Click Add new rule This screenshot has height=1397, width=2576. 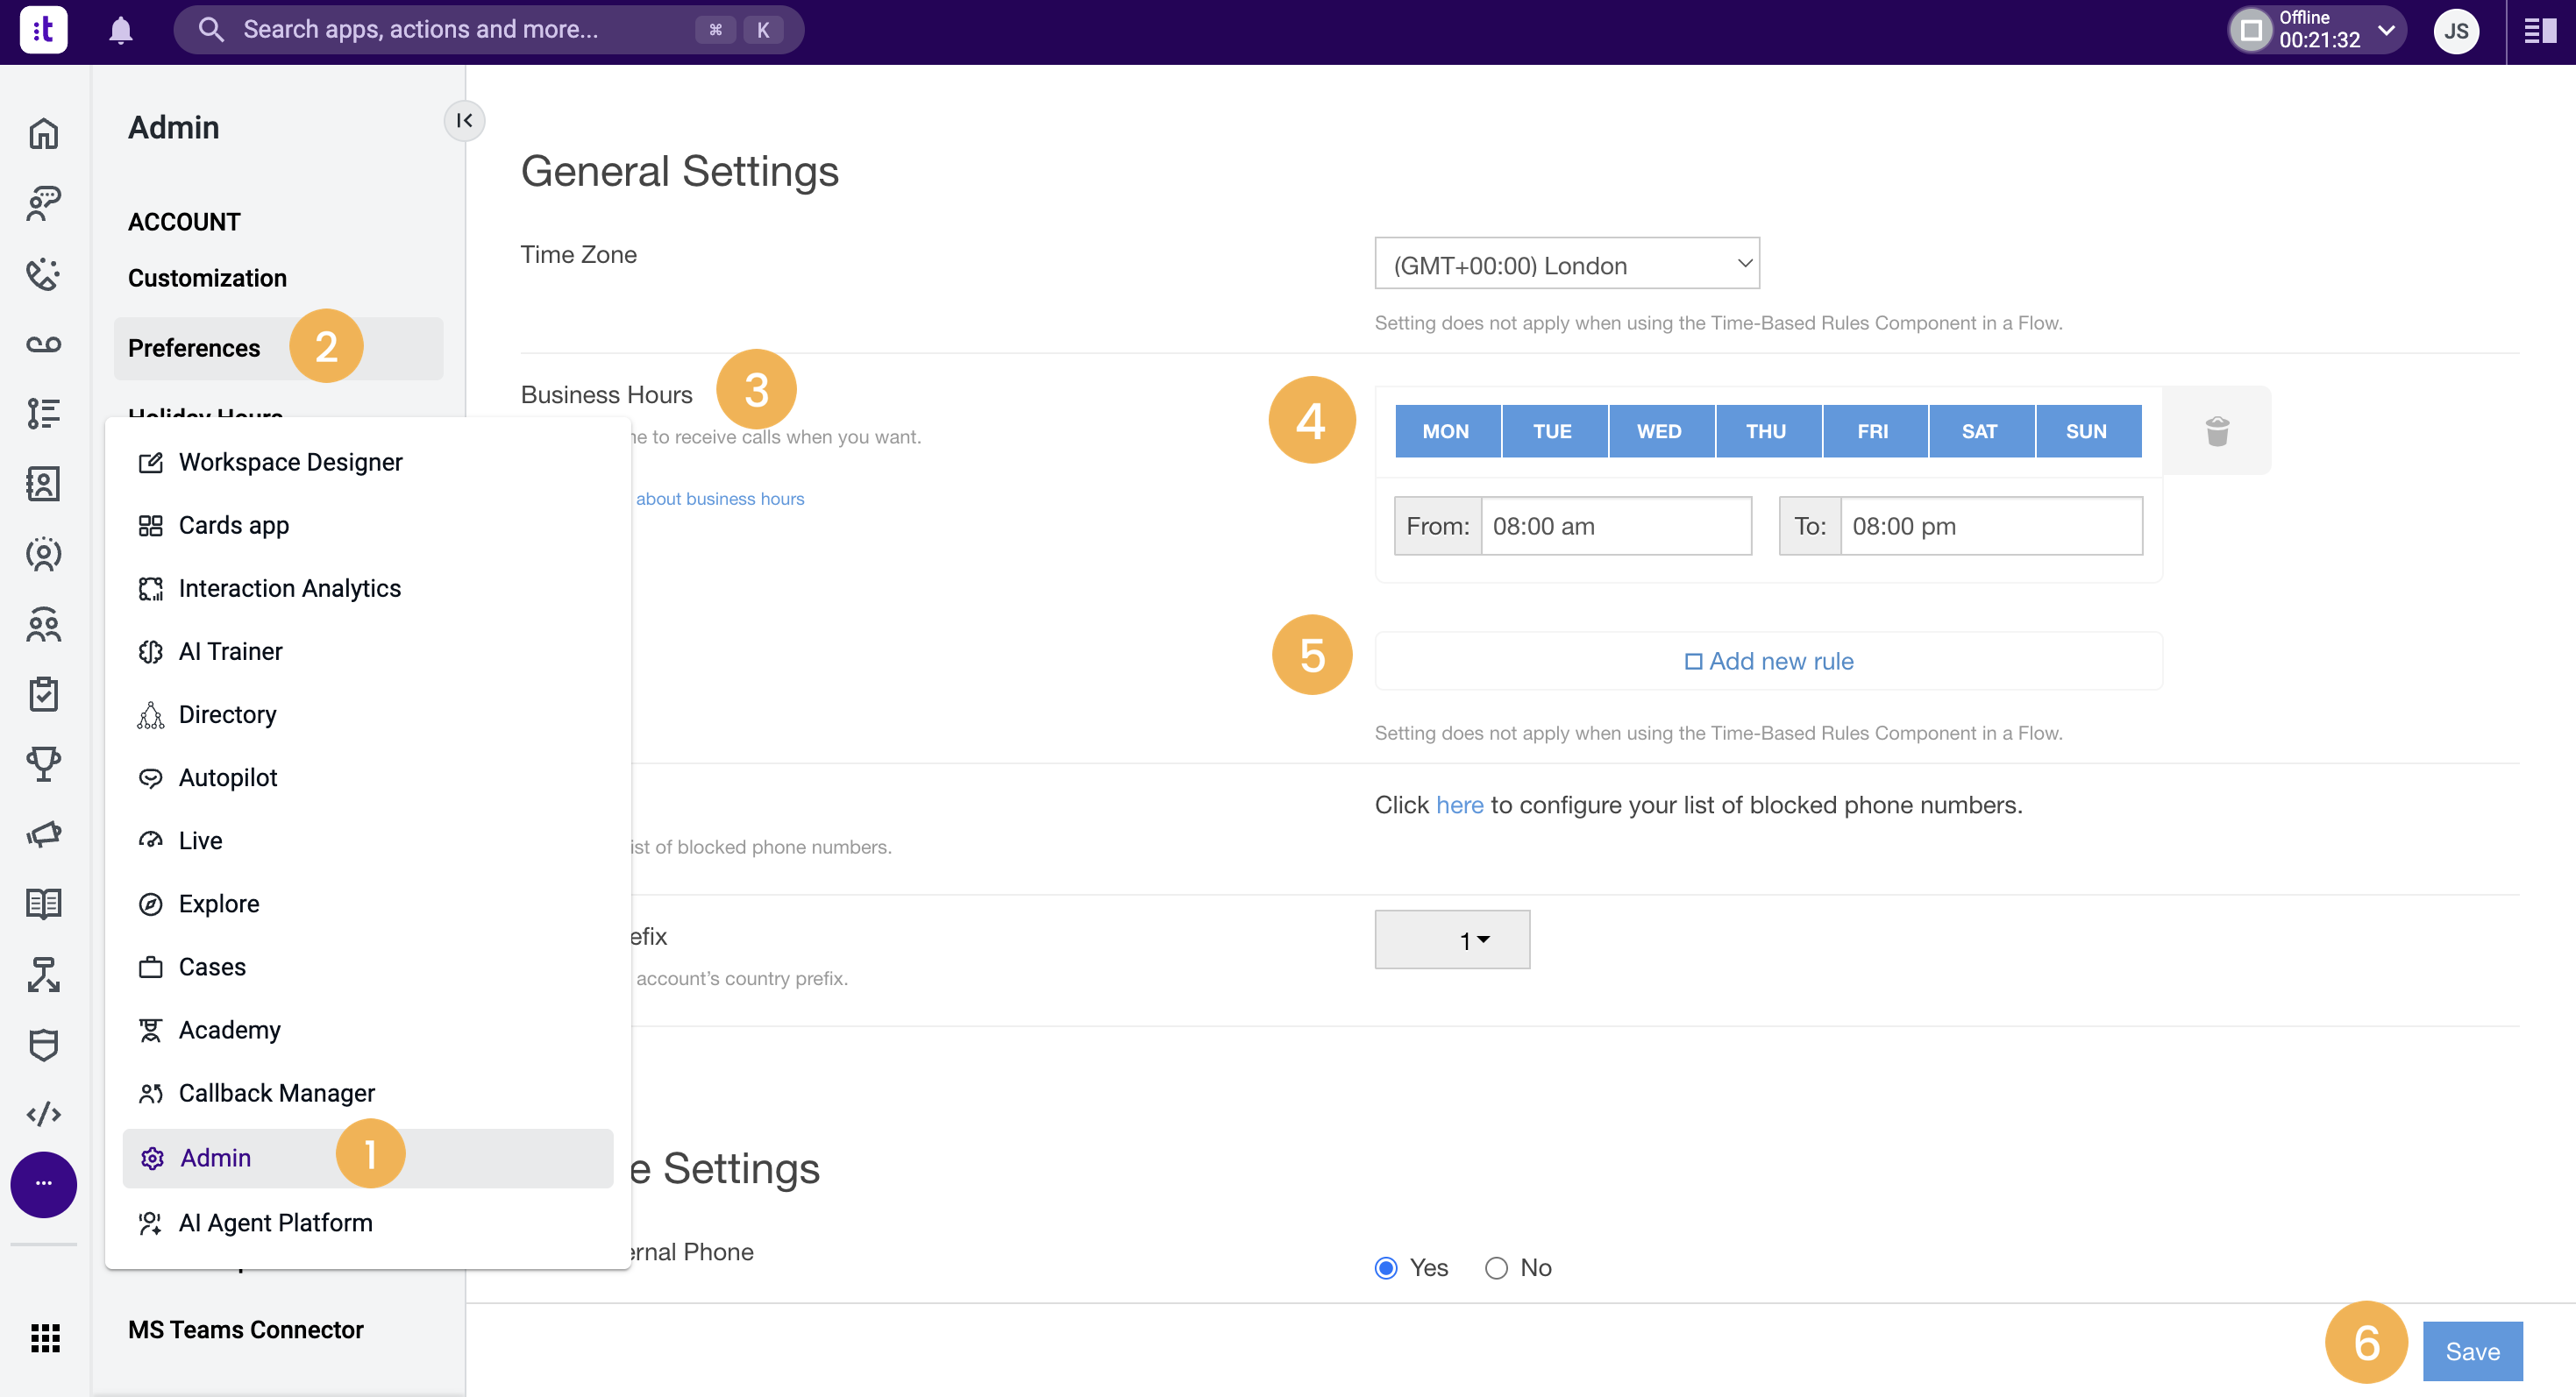click(x=1768, y=662)
